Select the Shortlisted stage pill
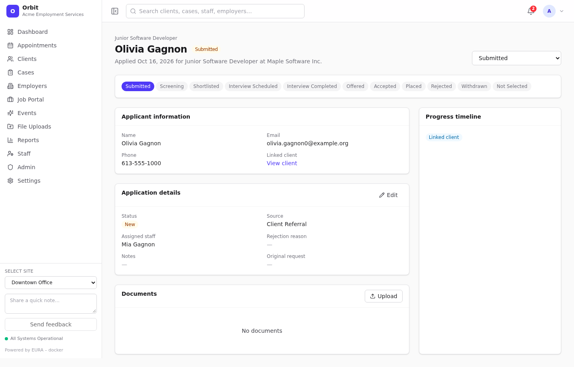 pyautogui.click(x=206, y=86)
